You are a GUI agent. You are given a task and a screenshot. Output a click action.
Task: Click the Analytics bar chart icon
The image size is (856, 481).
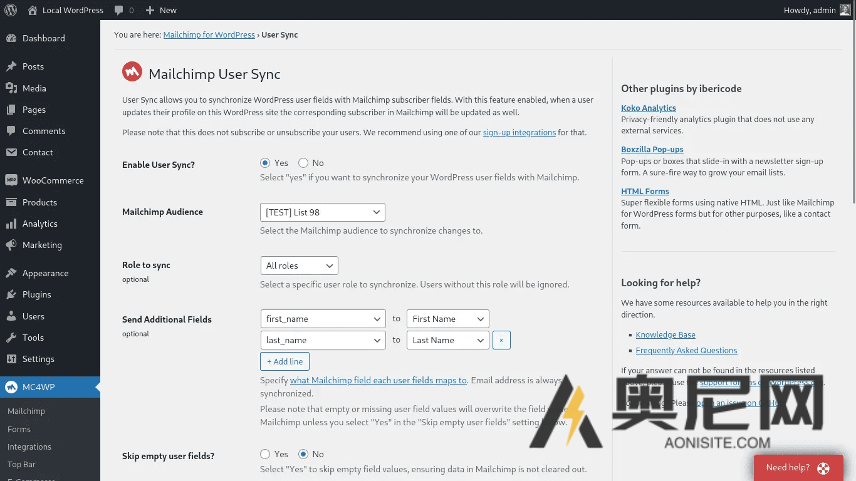click(11, 224)
